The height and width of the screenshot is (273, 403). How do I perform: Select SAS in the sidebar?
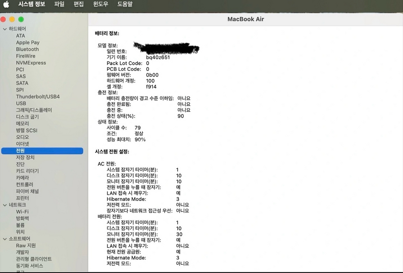pos(21,76)
